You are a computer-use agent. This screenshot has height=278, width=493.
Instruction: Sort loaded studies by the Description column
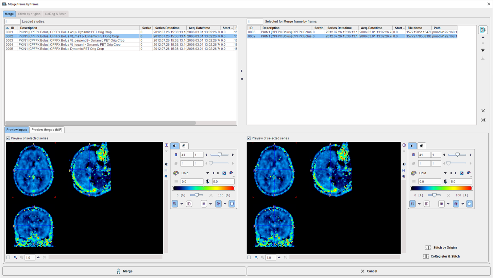click(79, 28)
